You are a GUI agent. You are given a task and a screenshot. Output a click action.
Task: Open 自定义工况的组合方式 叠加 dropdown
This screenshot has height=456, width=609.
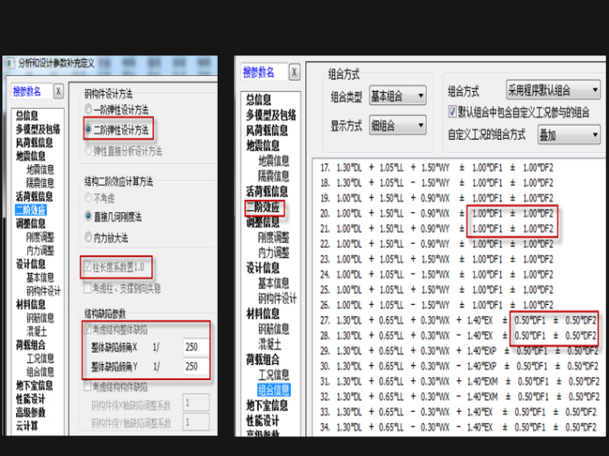click(569, 134)
